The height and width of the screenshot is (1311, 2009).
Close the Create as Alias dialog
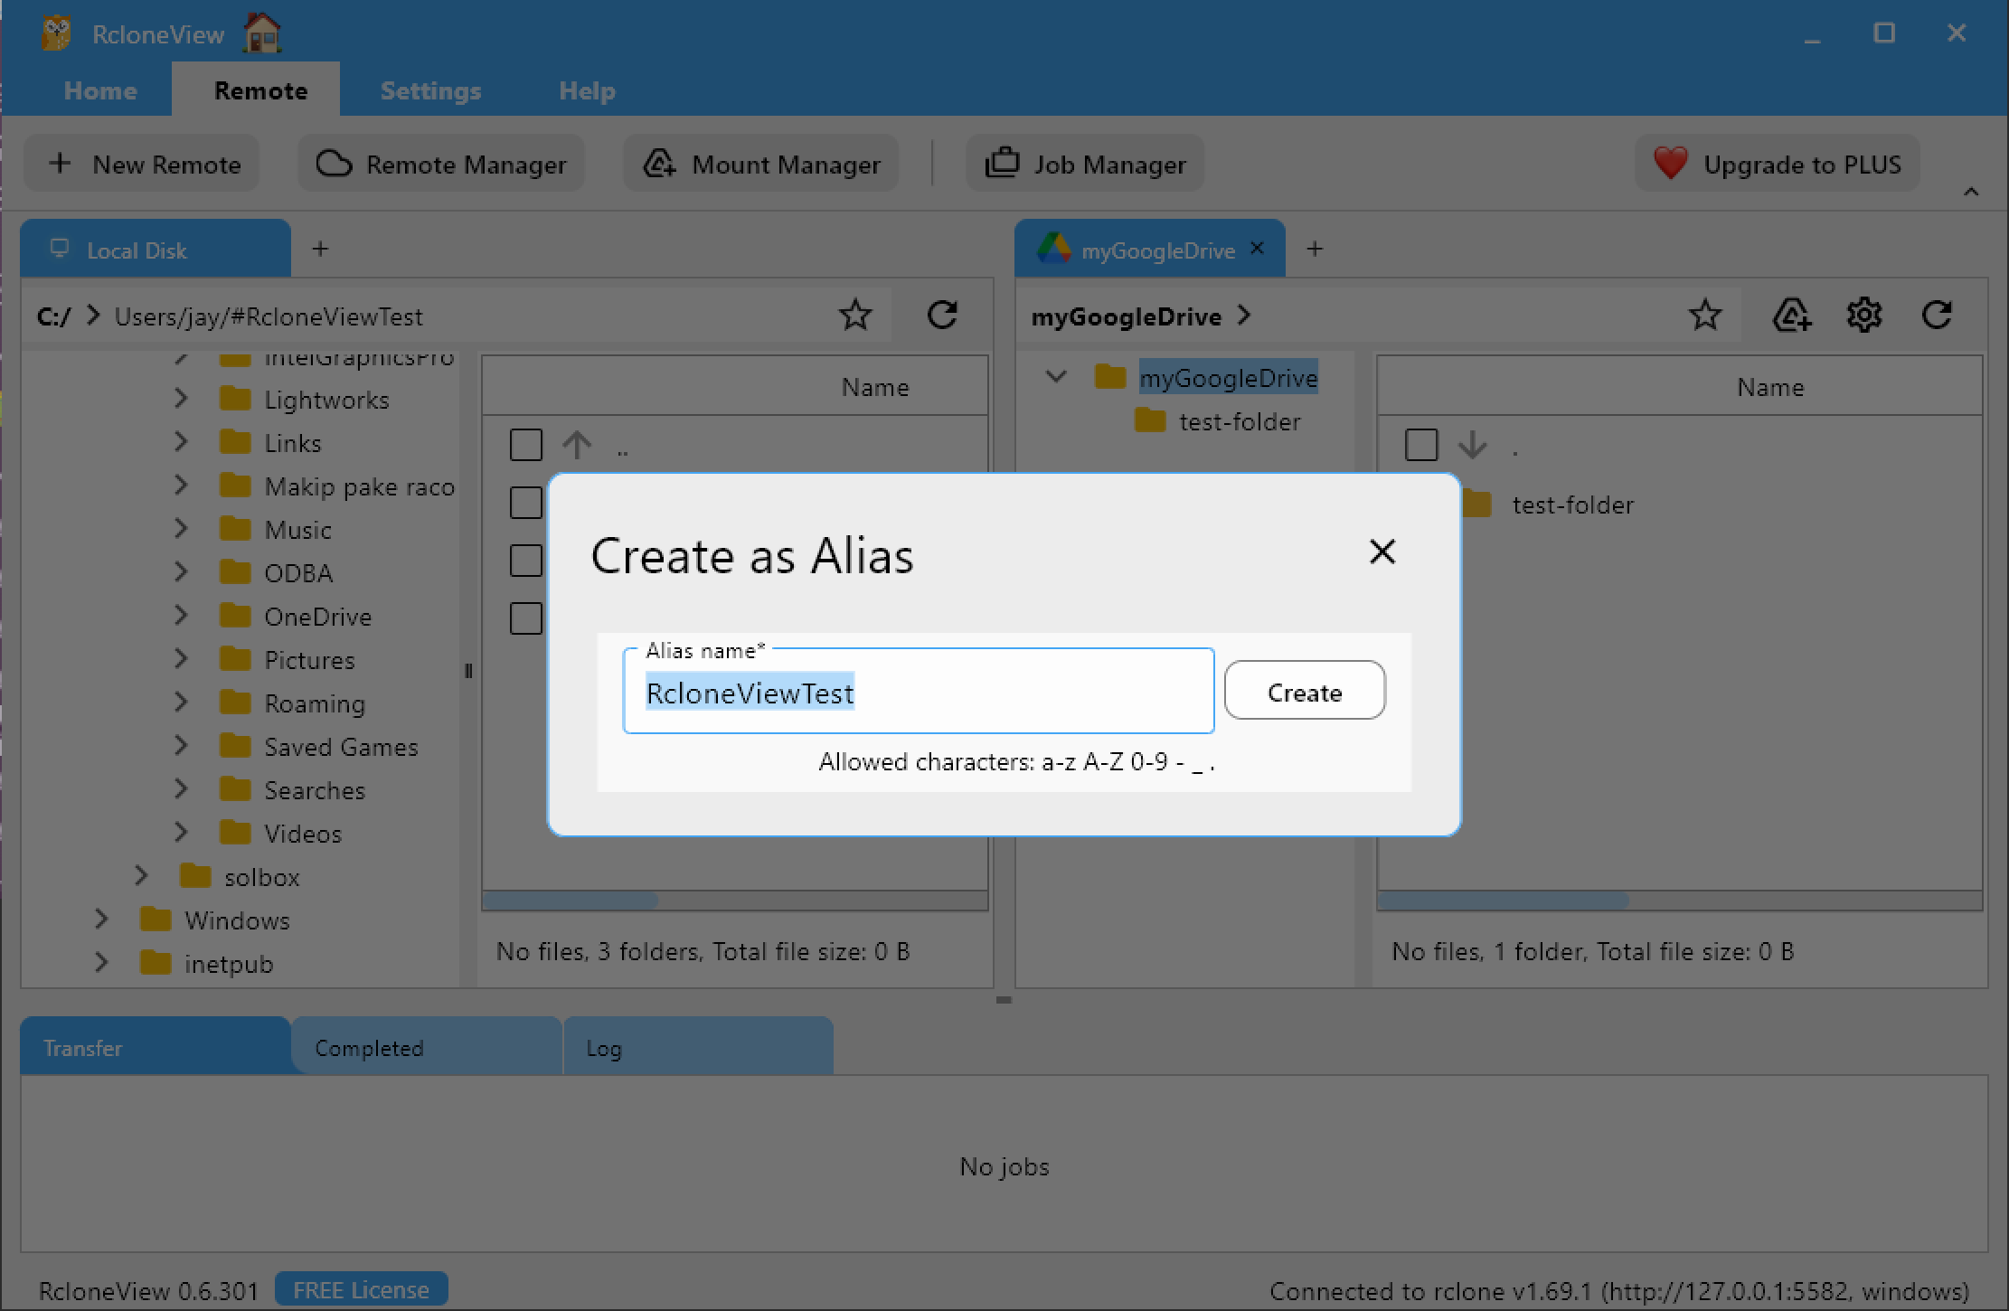[1382, 552]
